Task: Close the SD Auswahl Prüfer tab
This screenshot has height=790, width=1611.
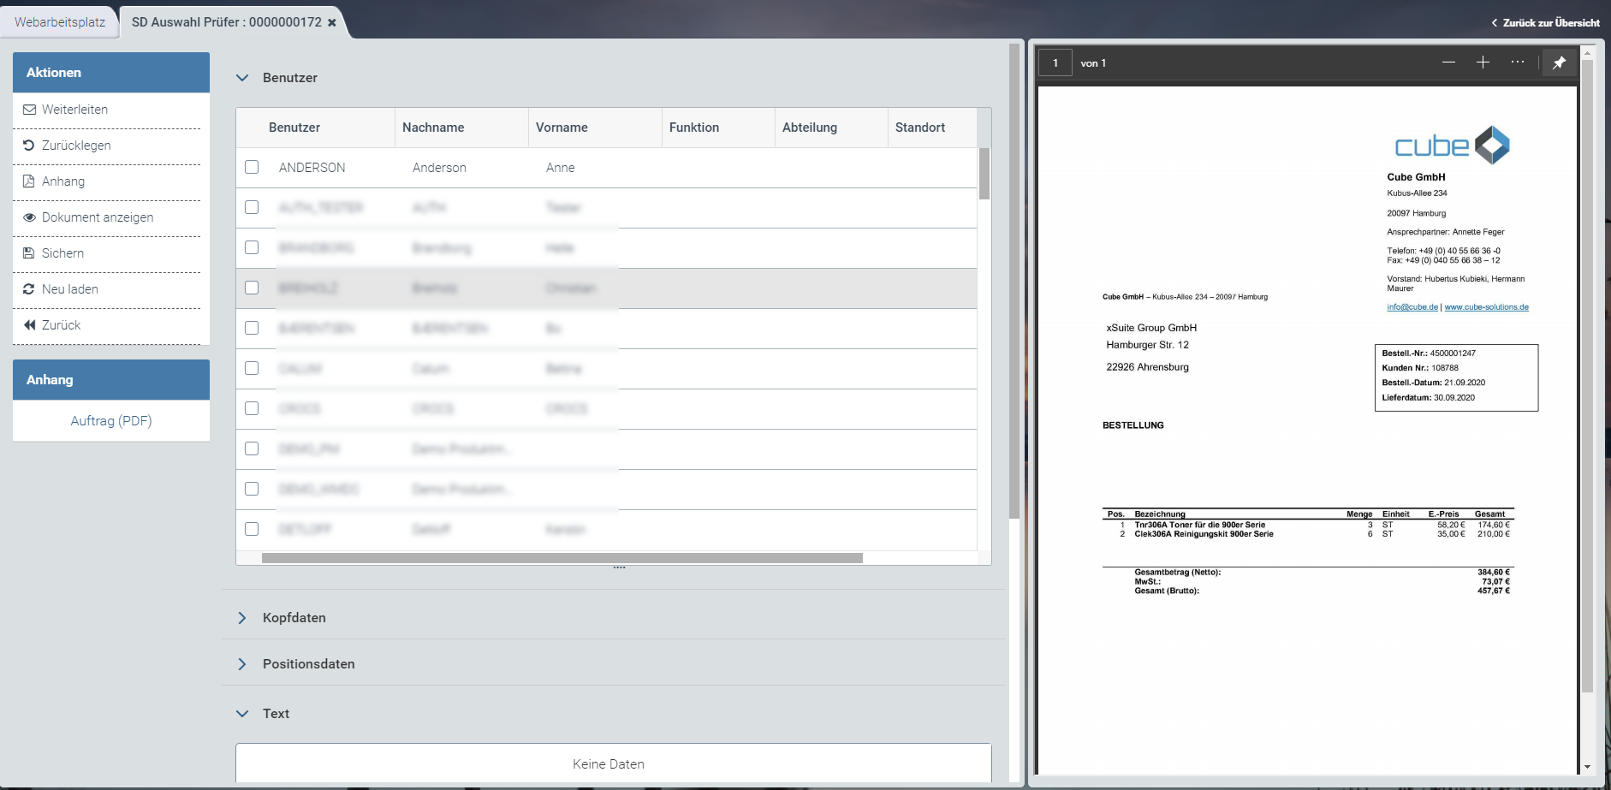Action: click(x=332, y=23)
